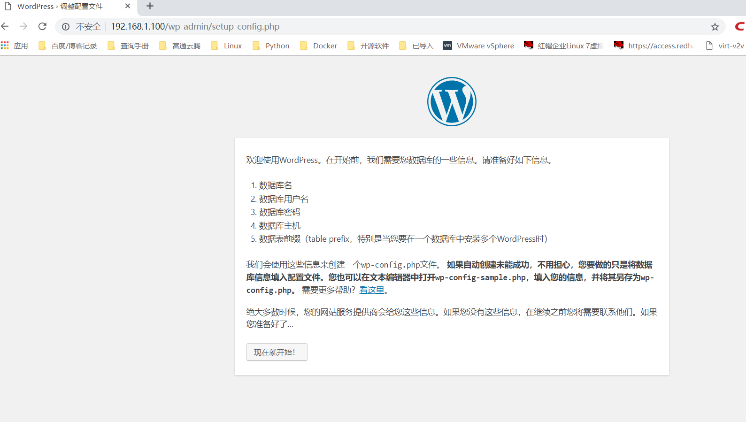Bookmark this page with the star icon
The width and height of the screenshot is (746, 422).
click(715, 27)
